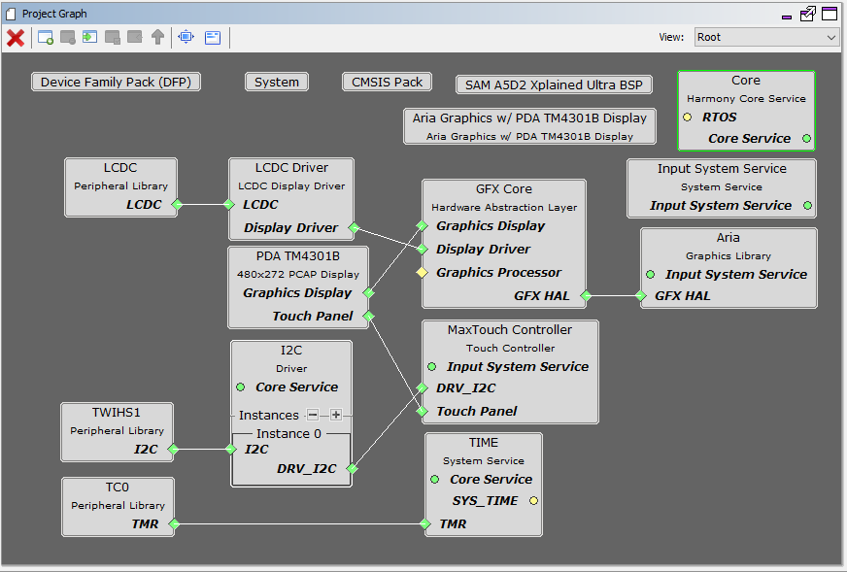Select the SAM A5D2 Xplained Ultra BSP component
This screenshot has height=572, width=847.
[x=554, y=84]
